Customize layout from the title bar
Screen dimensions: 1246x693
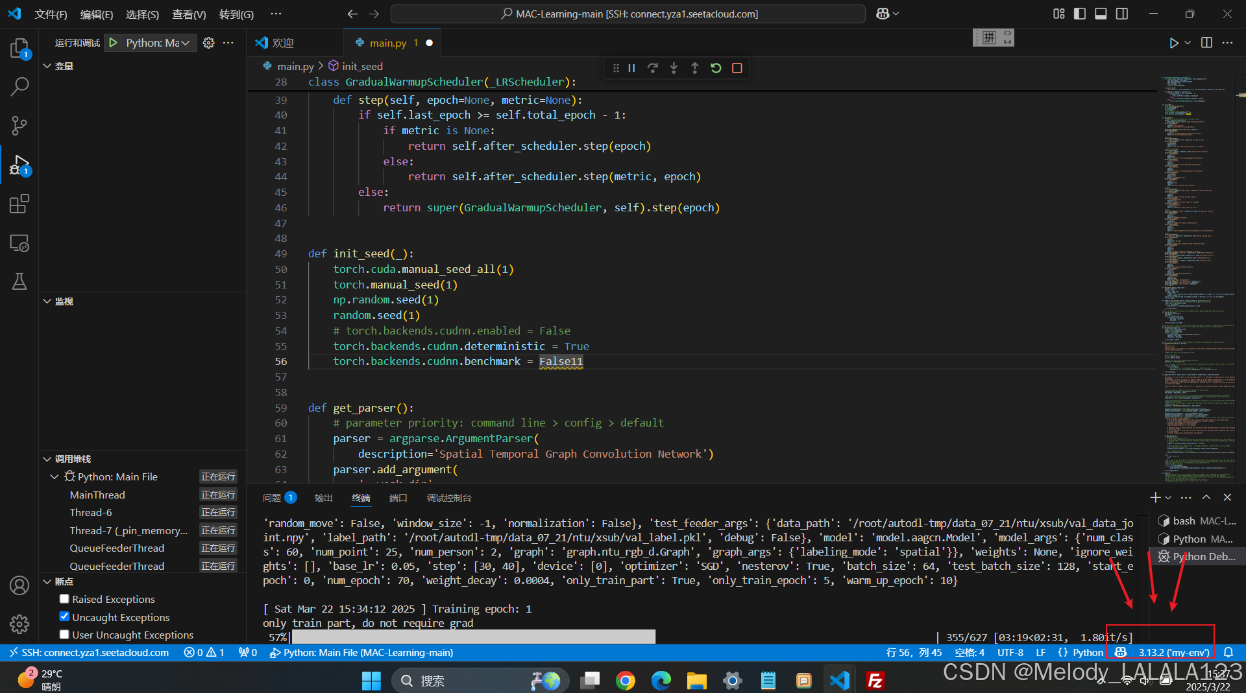(x=1059, y=14)
